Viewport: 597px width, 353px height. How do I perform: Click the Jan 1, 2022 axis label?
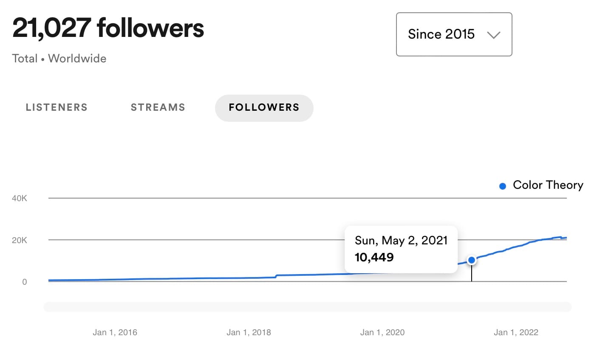click(x=516, y=332)
